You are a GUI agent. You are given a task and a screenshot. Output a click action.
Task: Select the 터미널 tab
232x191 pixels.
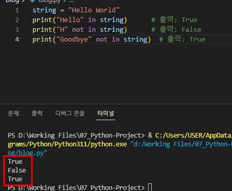tap(105, 113)
